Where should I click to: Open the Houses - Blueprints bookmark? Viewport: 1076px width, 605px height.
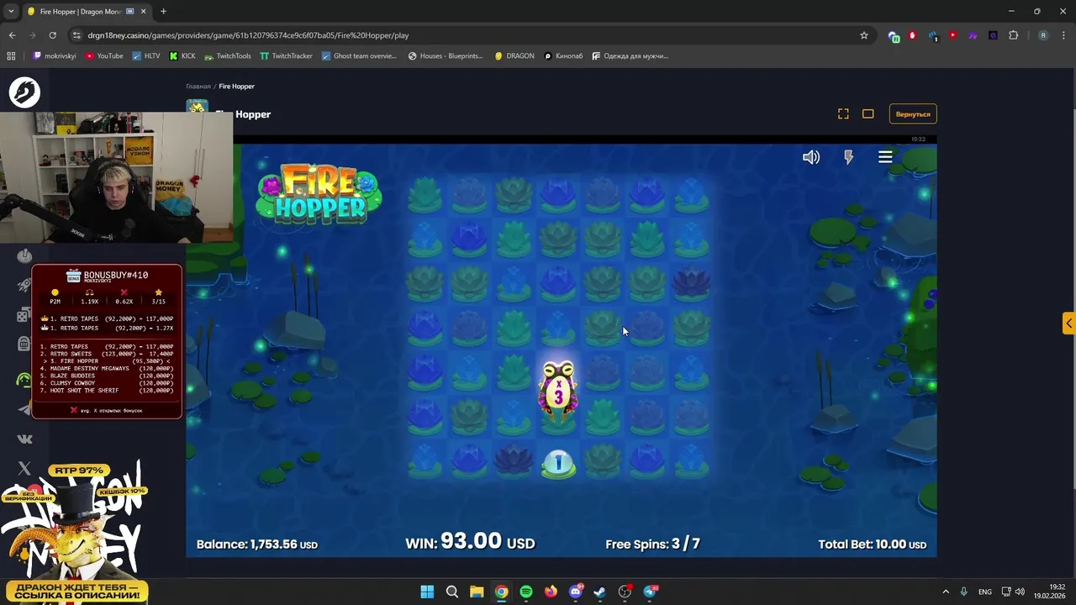[x=446, y=56]
